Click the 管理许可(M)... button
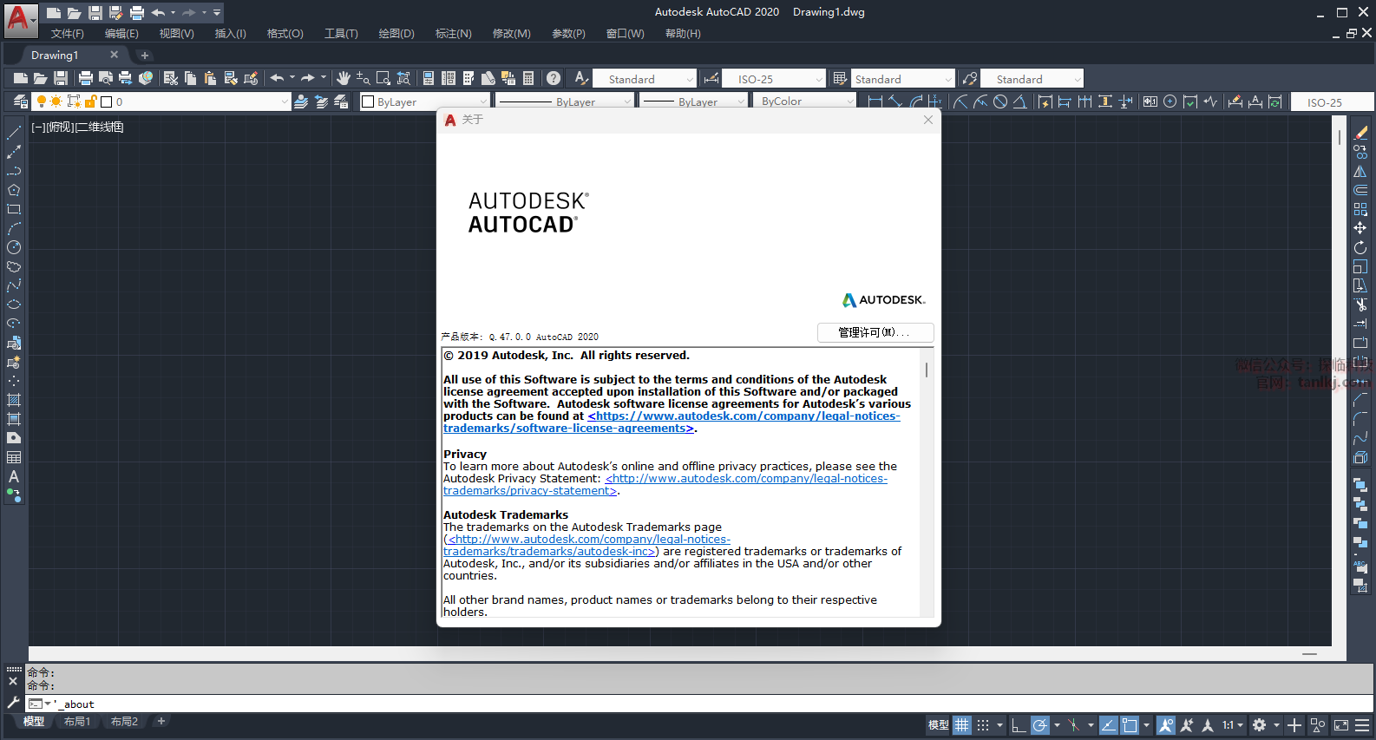The width and height of the screenshot is (1376, 740). [875, 332]
